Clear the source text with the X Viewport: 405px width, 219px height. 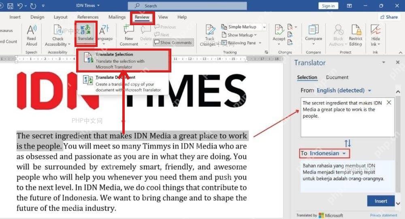pos(389,102)
